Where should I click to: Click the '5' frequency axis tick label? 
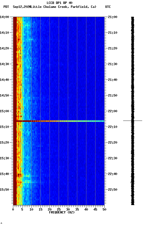(x=22, y=210)
